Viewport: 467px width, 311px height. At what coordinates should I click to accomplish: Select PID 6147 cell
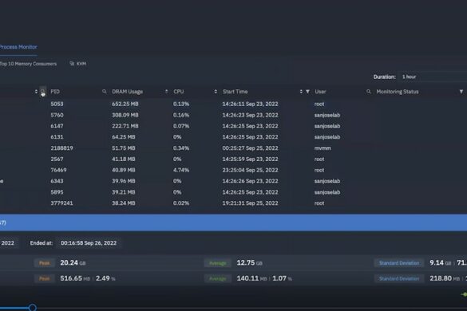pyautogui.click(x=57, y=126)
